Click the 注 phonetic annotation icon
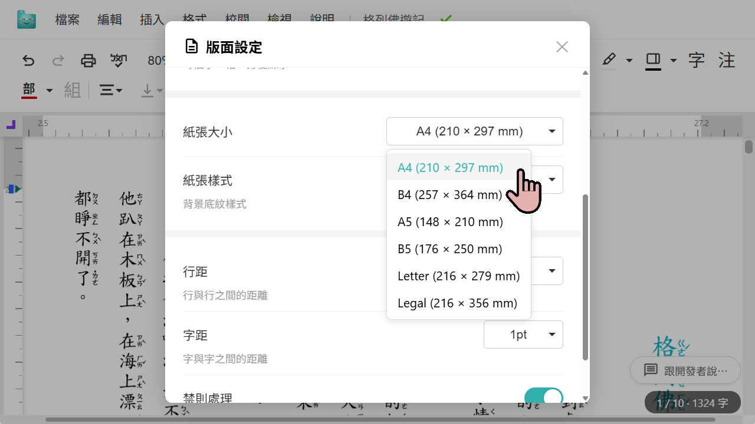 [x=727, y=60]
